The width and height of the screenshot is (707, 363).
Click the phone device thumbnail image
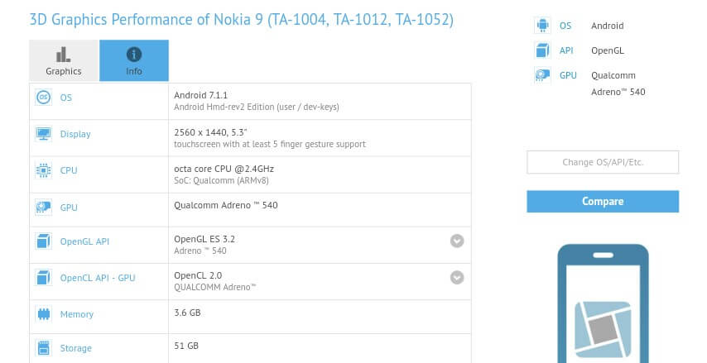603,303
